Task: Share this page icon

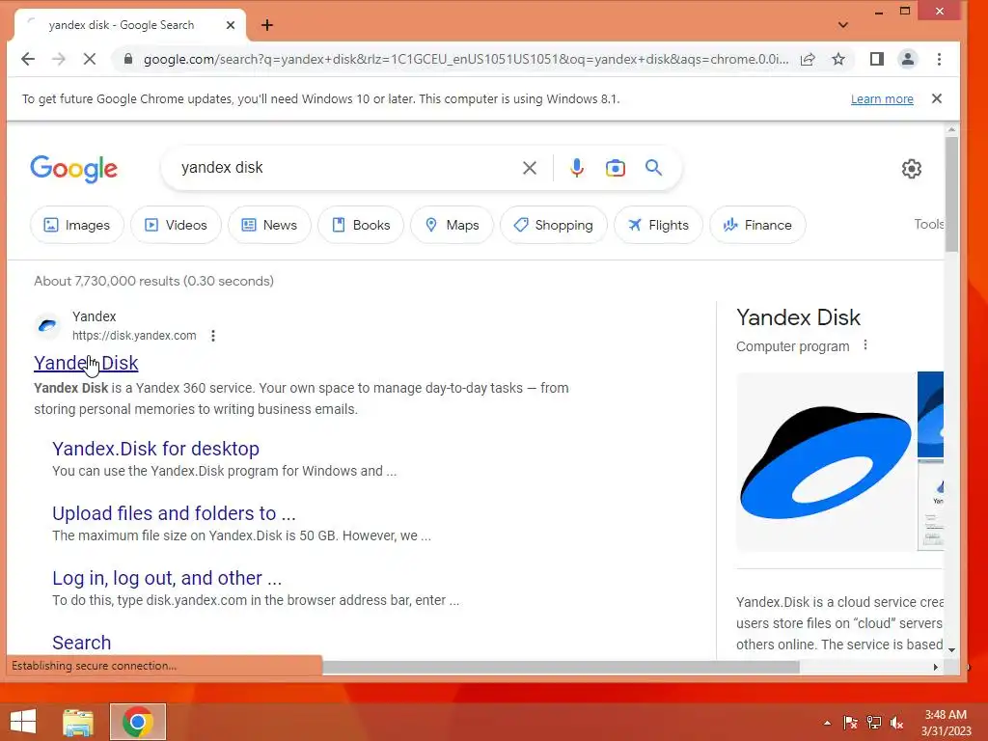Action: click(808, 59)
